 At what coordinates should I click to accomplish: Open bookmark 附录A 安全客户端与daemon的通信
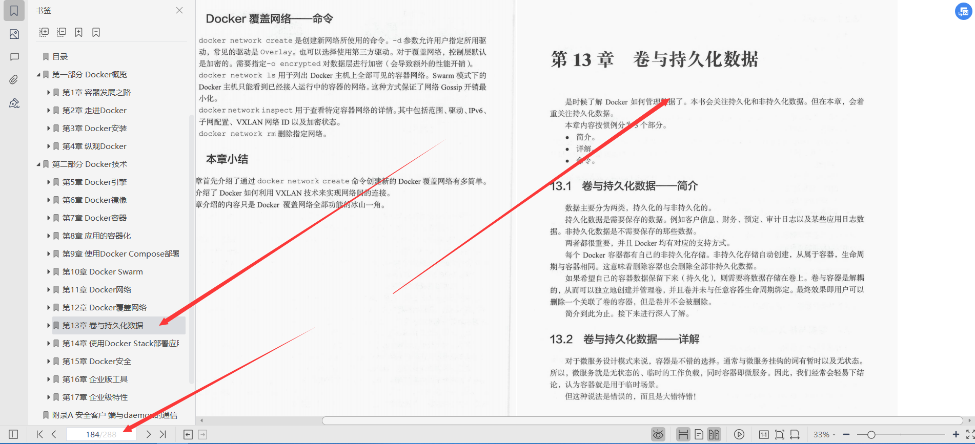115,415
